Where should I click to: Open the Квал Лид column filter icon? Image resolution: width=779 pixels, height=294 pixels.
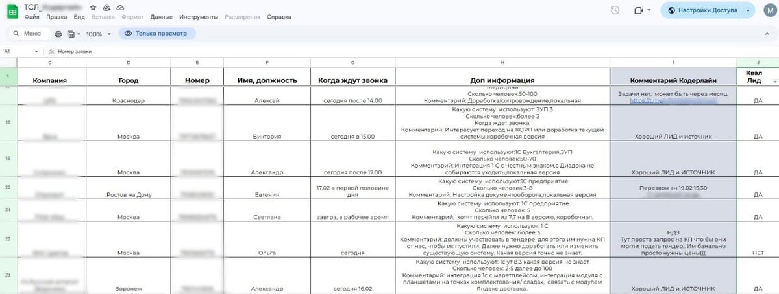click(x=774, y=81)
